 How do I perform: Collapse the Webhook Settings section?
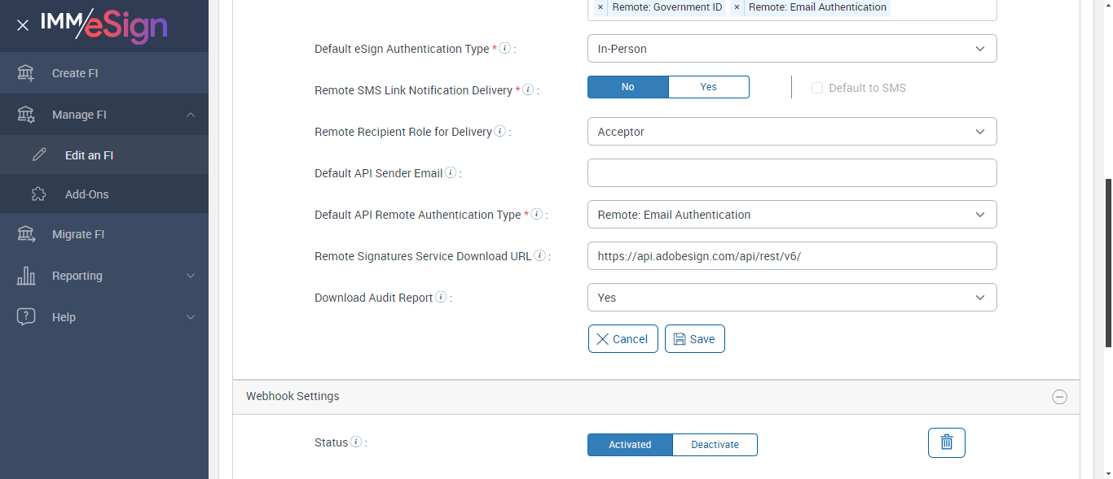(1059, 397)
